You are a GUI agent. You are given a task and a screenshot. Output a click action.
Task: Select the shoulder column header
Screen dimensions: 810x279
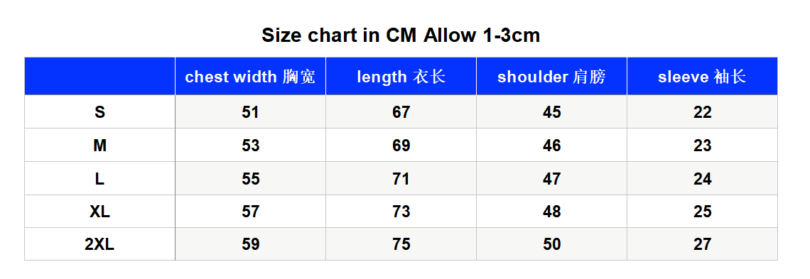click(551, 77)
